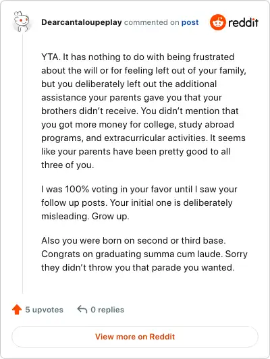Open the Dearcantaloupeplay username profile
The height and width of the screenshot is (359, 270).
tap(82, 22)
